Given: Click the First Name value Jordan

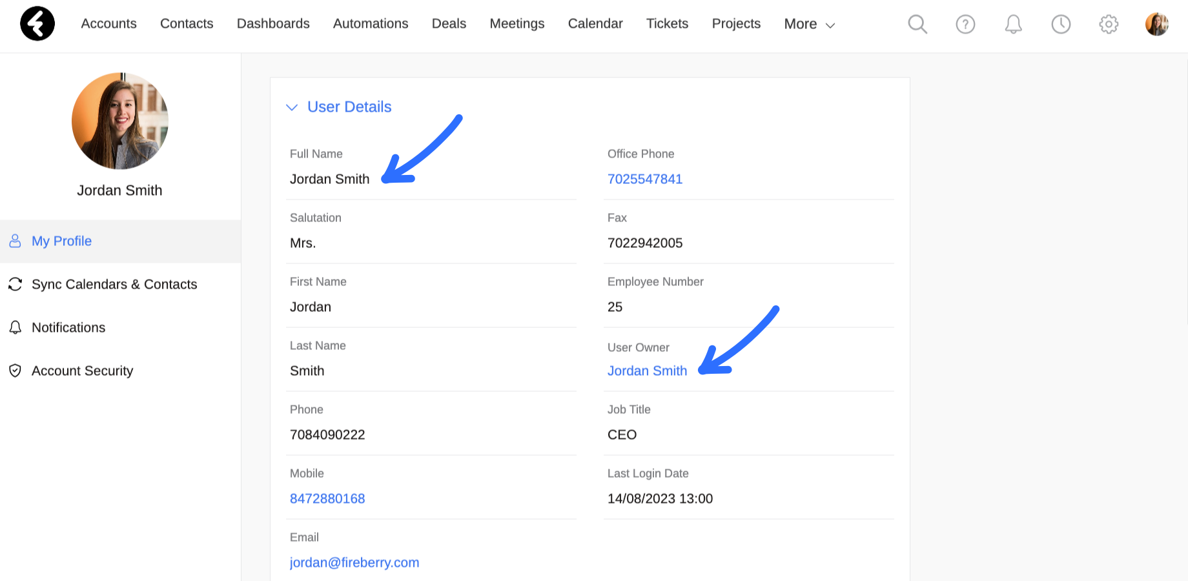Looking at the screenshot, I should click(311, 307).
